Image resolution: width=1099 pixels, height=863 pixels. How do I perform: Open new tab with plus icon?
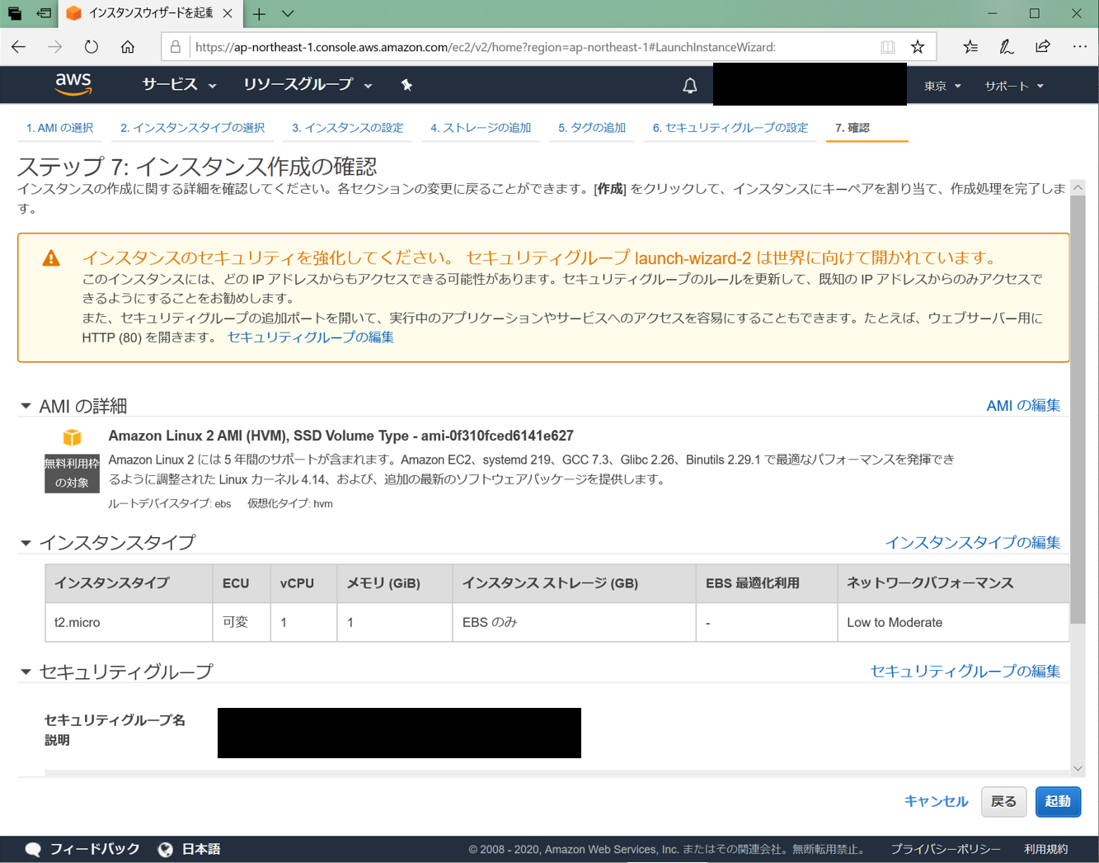(x=259, y=13)
